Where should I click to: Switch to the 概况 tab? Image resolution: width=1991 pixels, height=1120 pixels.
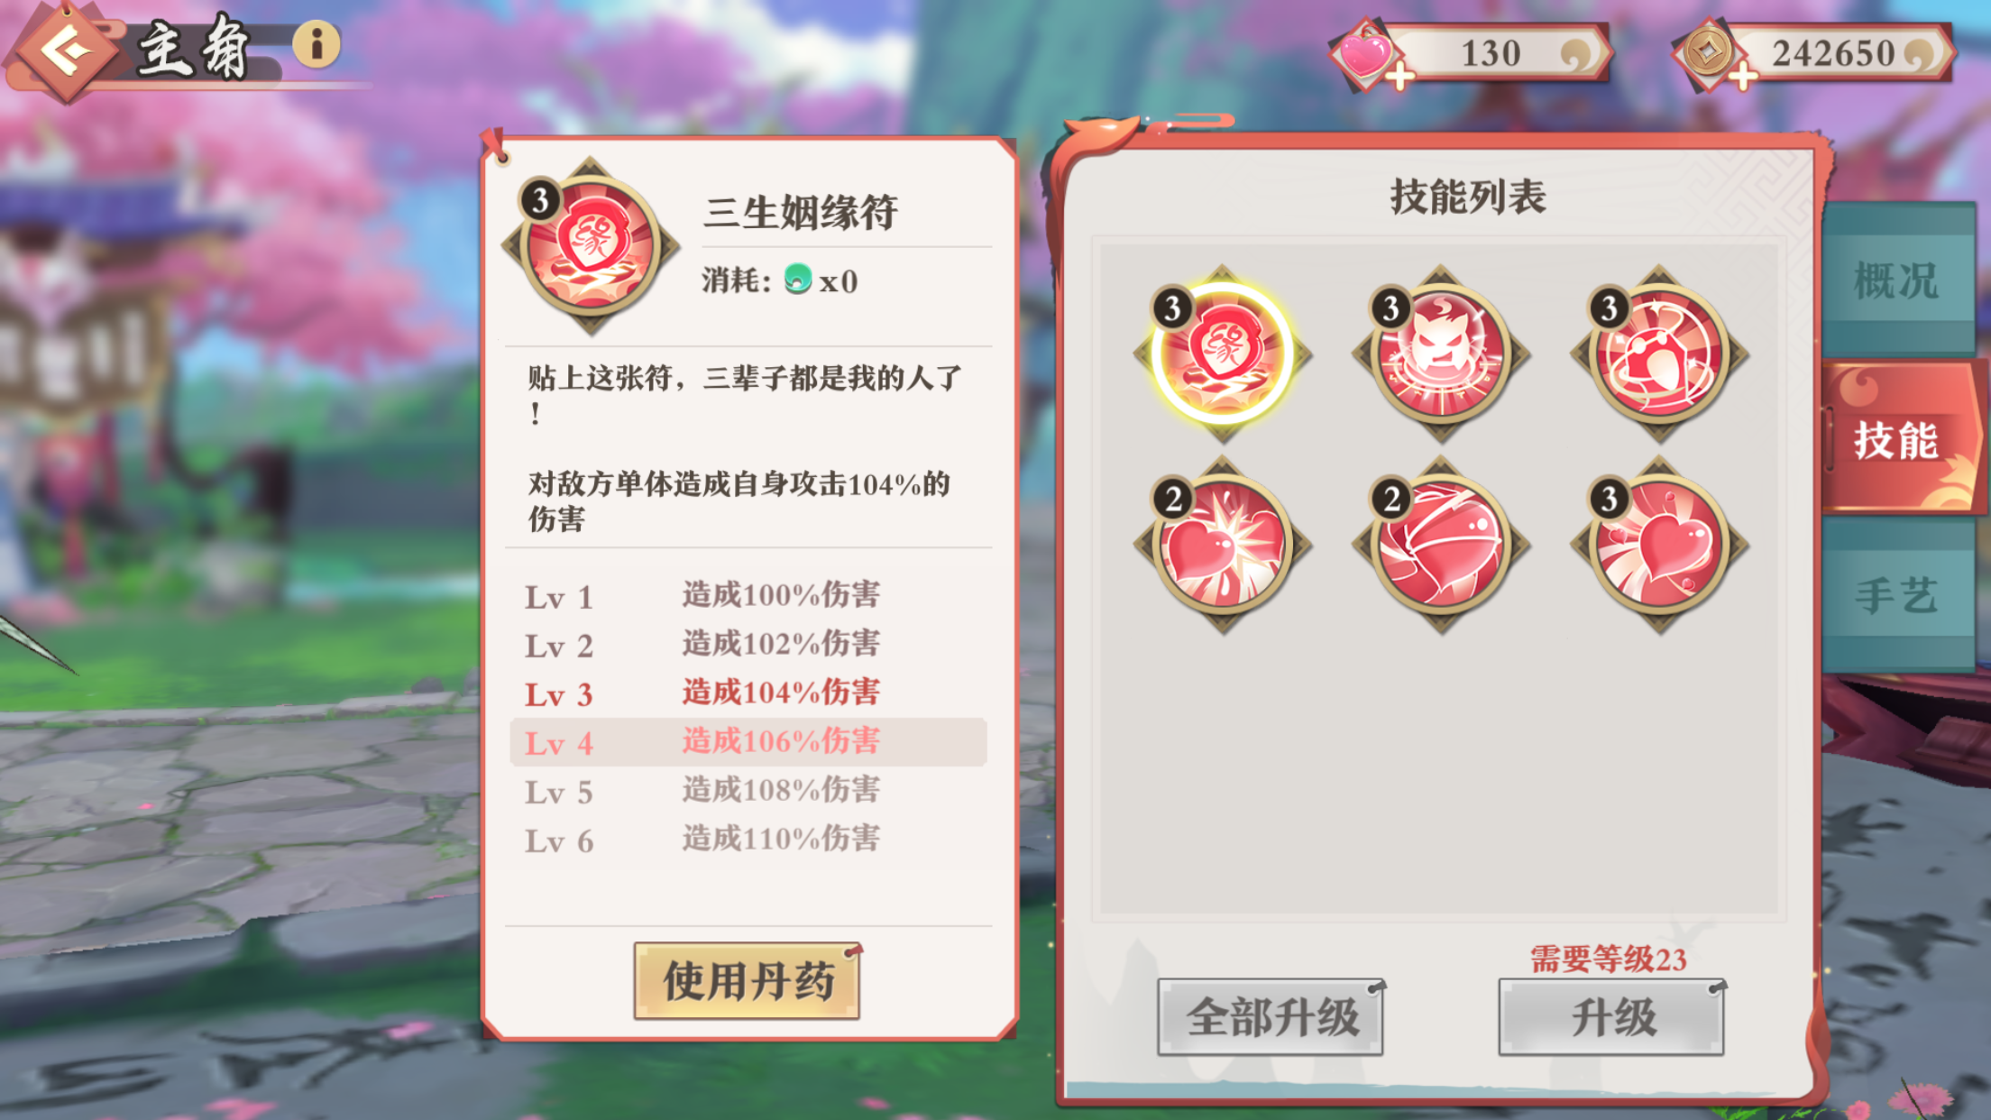(x=1897, y=280)
